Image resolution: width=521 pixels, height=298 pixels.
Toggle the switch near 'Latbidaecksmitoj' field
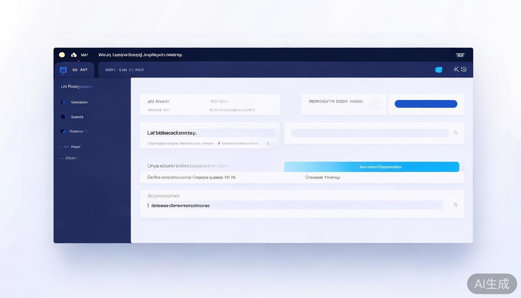[x=268, y=143]
